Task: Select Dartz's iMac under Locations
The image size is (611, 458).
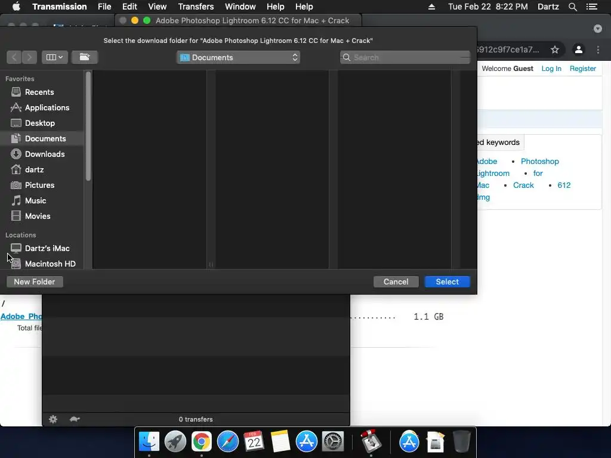Action: (47, 248)
